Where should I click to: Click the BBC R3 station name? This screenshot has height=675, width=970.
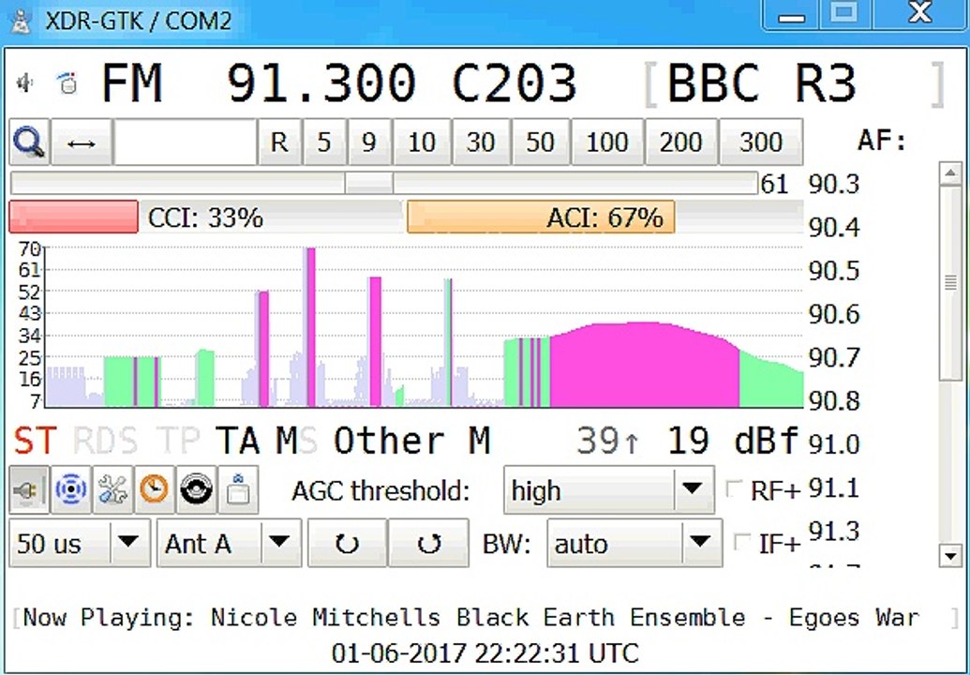[762, 82]
